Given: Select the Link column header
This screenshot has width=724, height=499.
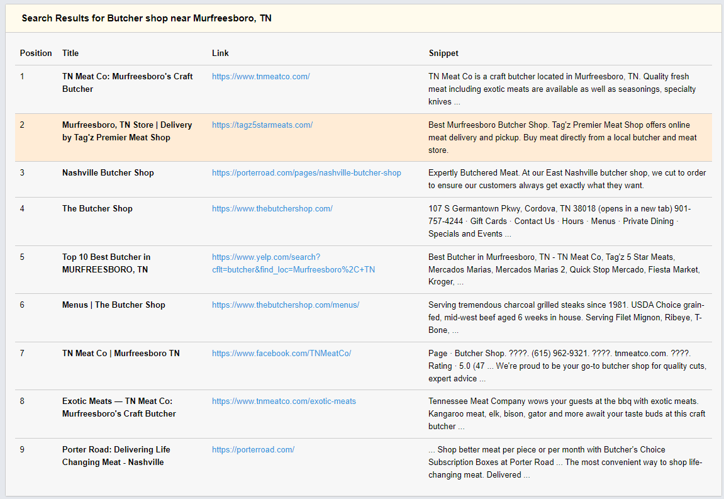Looking at the screenshot, I should coord(220,53).
